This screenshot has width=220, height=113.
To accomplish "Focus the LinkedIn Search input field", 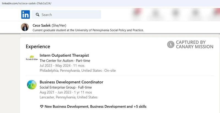I will pos(66,15).
